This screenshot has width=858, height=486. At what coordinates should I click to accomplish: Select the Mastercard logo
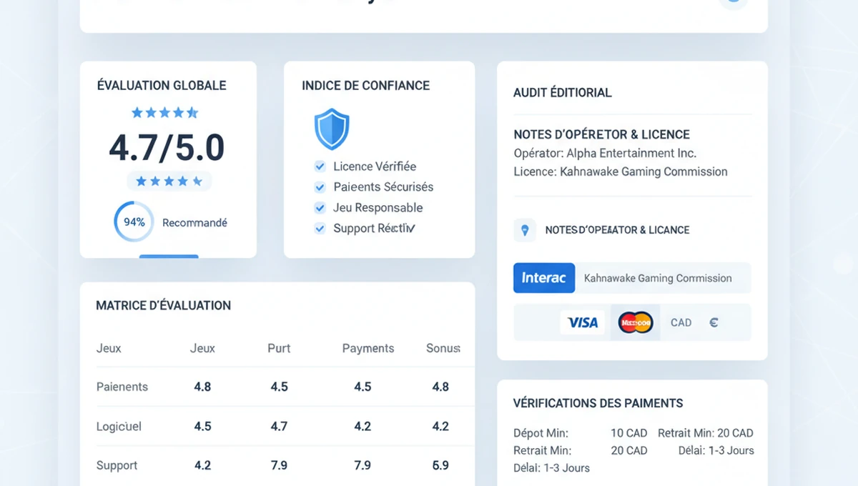pyautogui.click(x=636, y=322)
